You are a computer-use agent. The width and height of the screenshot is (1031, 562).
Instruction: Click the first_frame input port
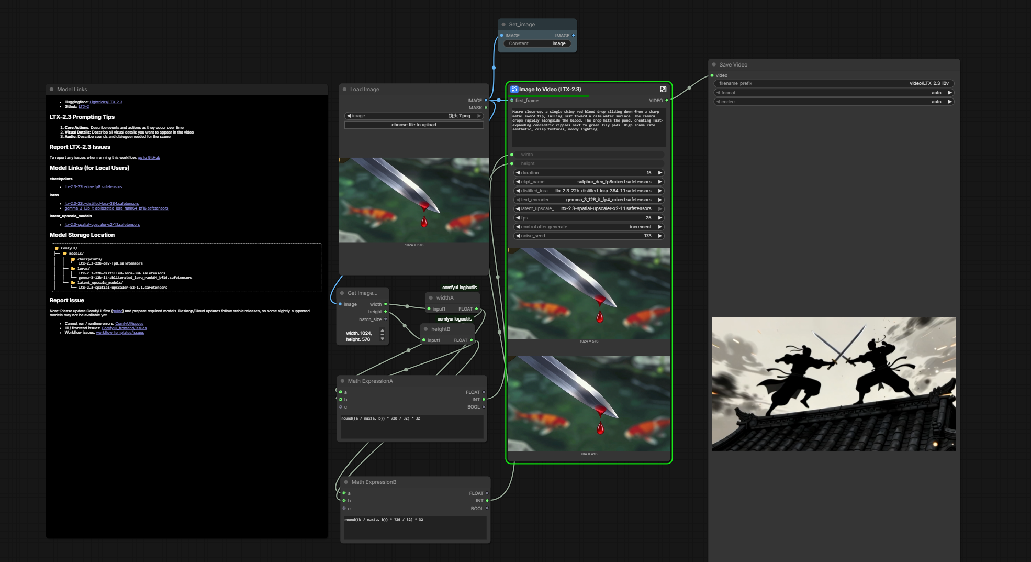pos(512,100)
